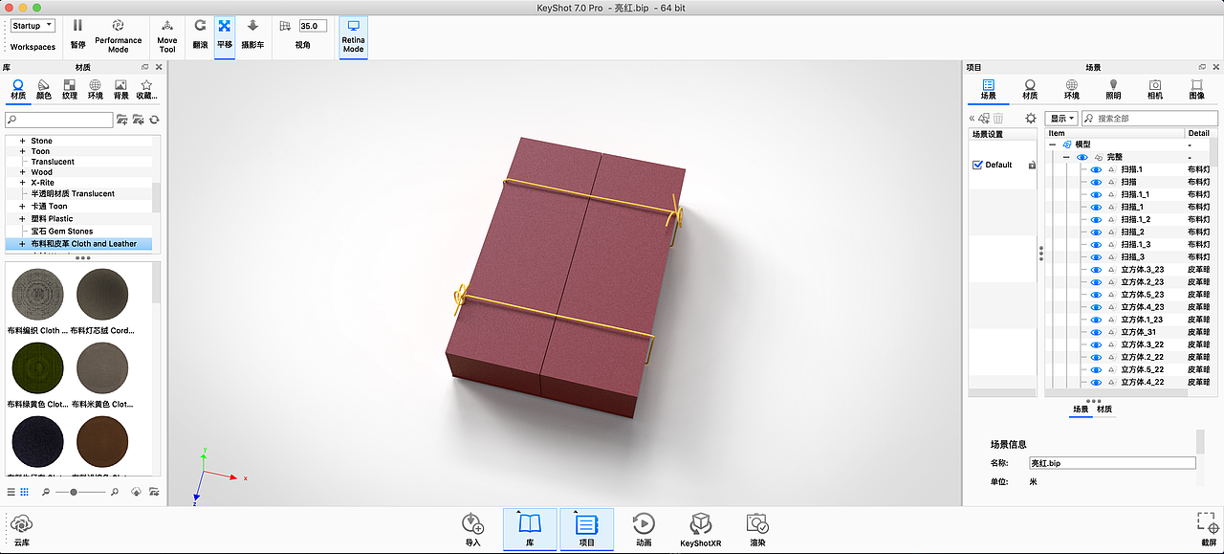
Task: Switch library to 颜色 colors tab
Action: [44, 89]
